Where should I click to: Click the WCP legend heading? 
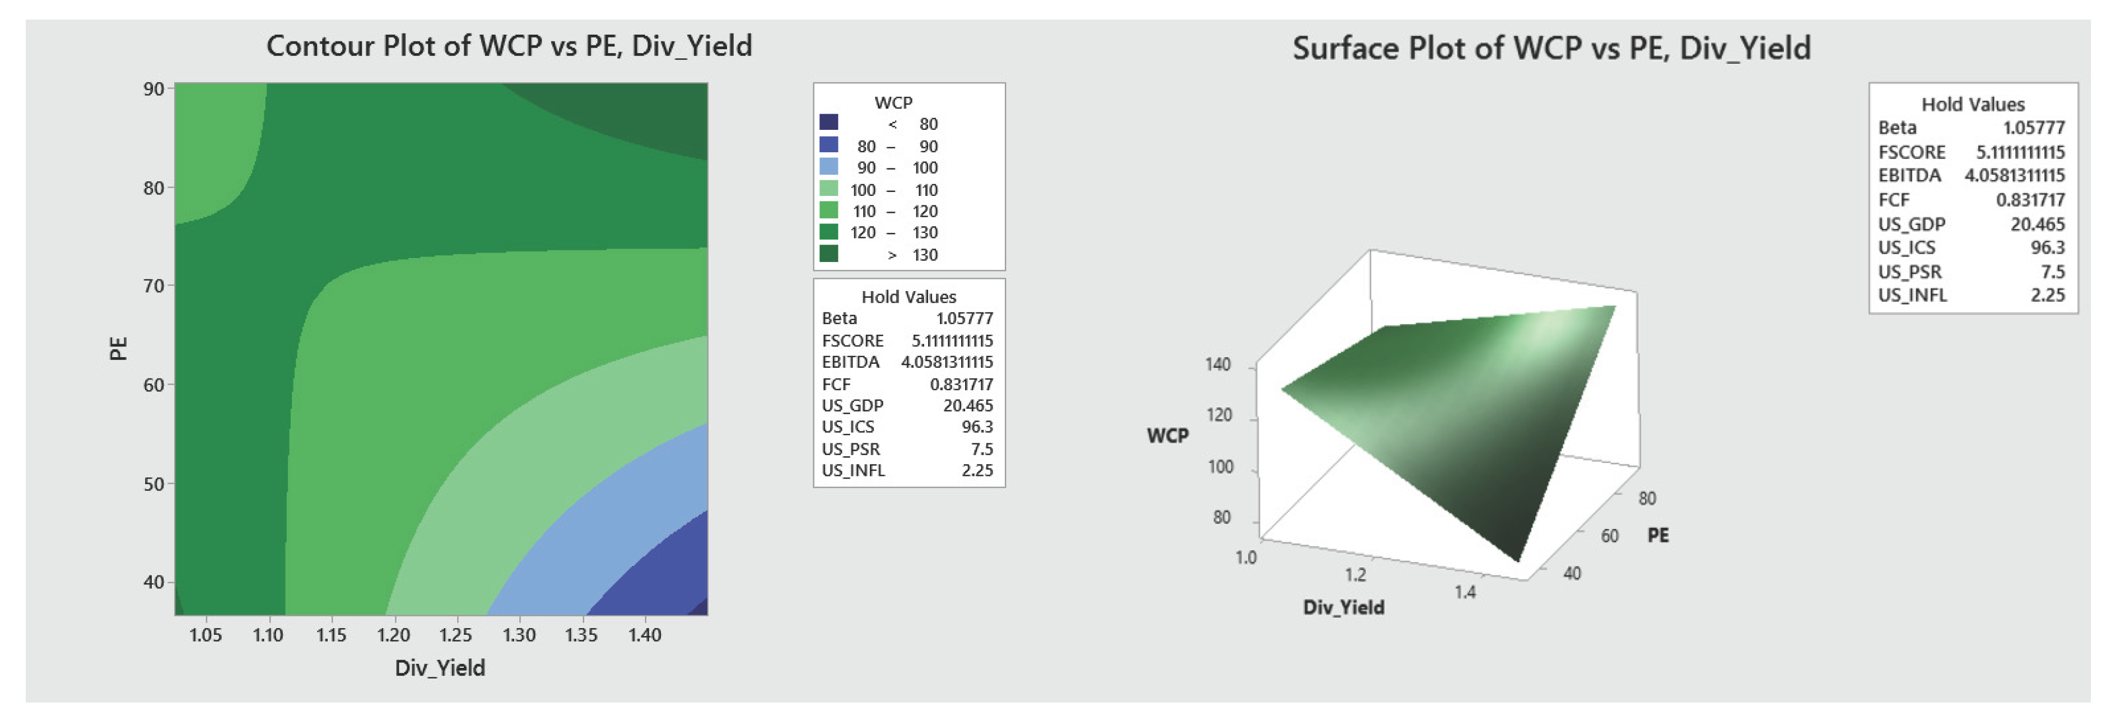tap(893, 102)
